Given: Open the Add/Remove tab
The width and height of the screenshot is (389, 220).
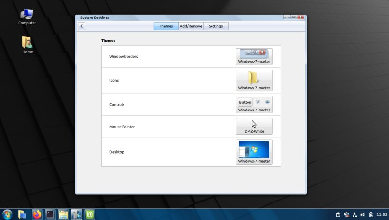Looking at the screenshot, I should coord(191,26).
